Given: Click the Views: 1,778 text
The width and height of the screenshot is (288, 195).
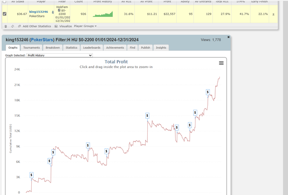Looking at the screenshot, I should [211, 40].
